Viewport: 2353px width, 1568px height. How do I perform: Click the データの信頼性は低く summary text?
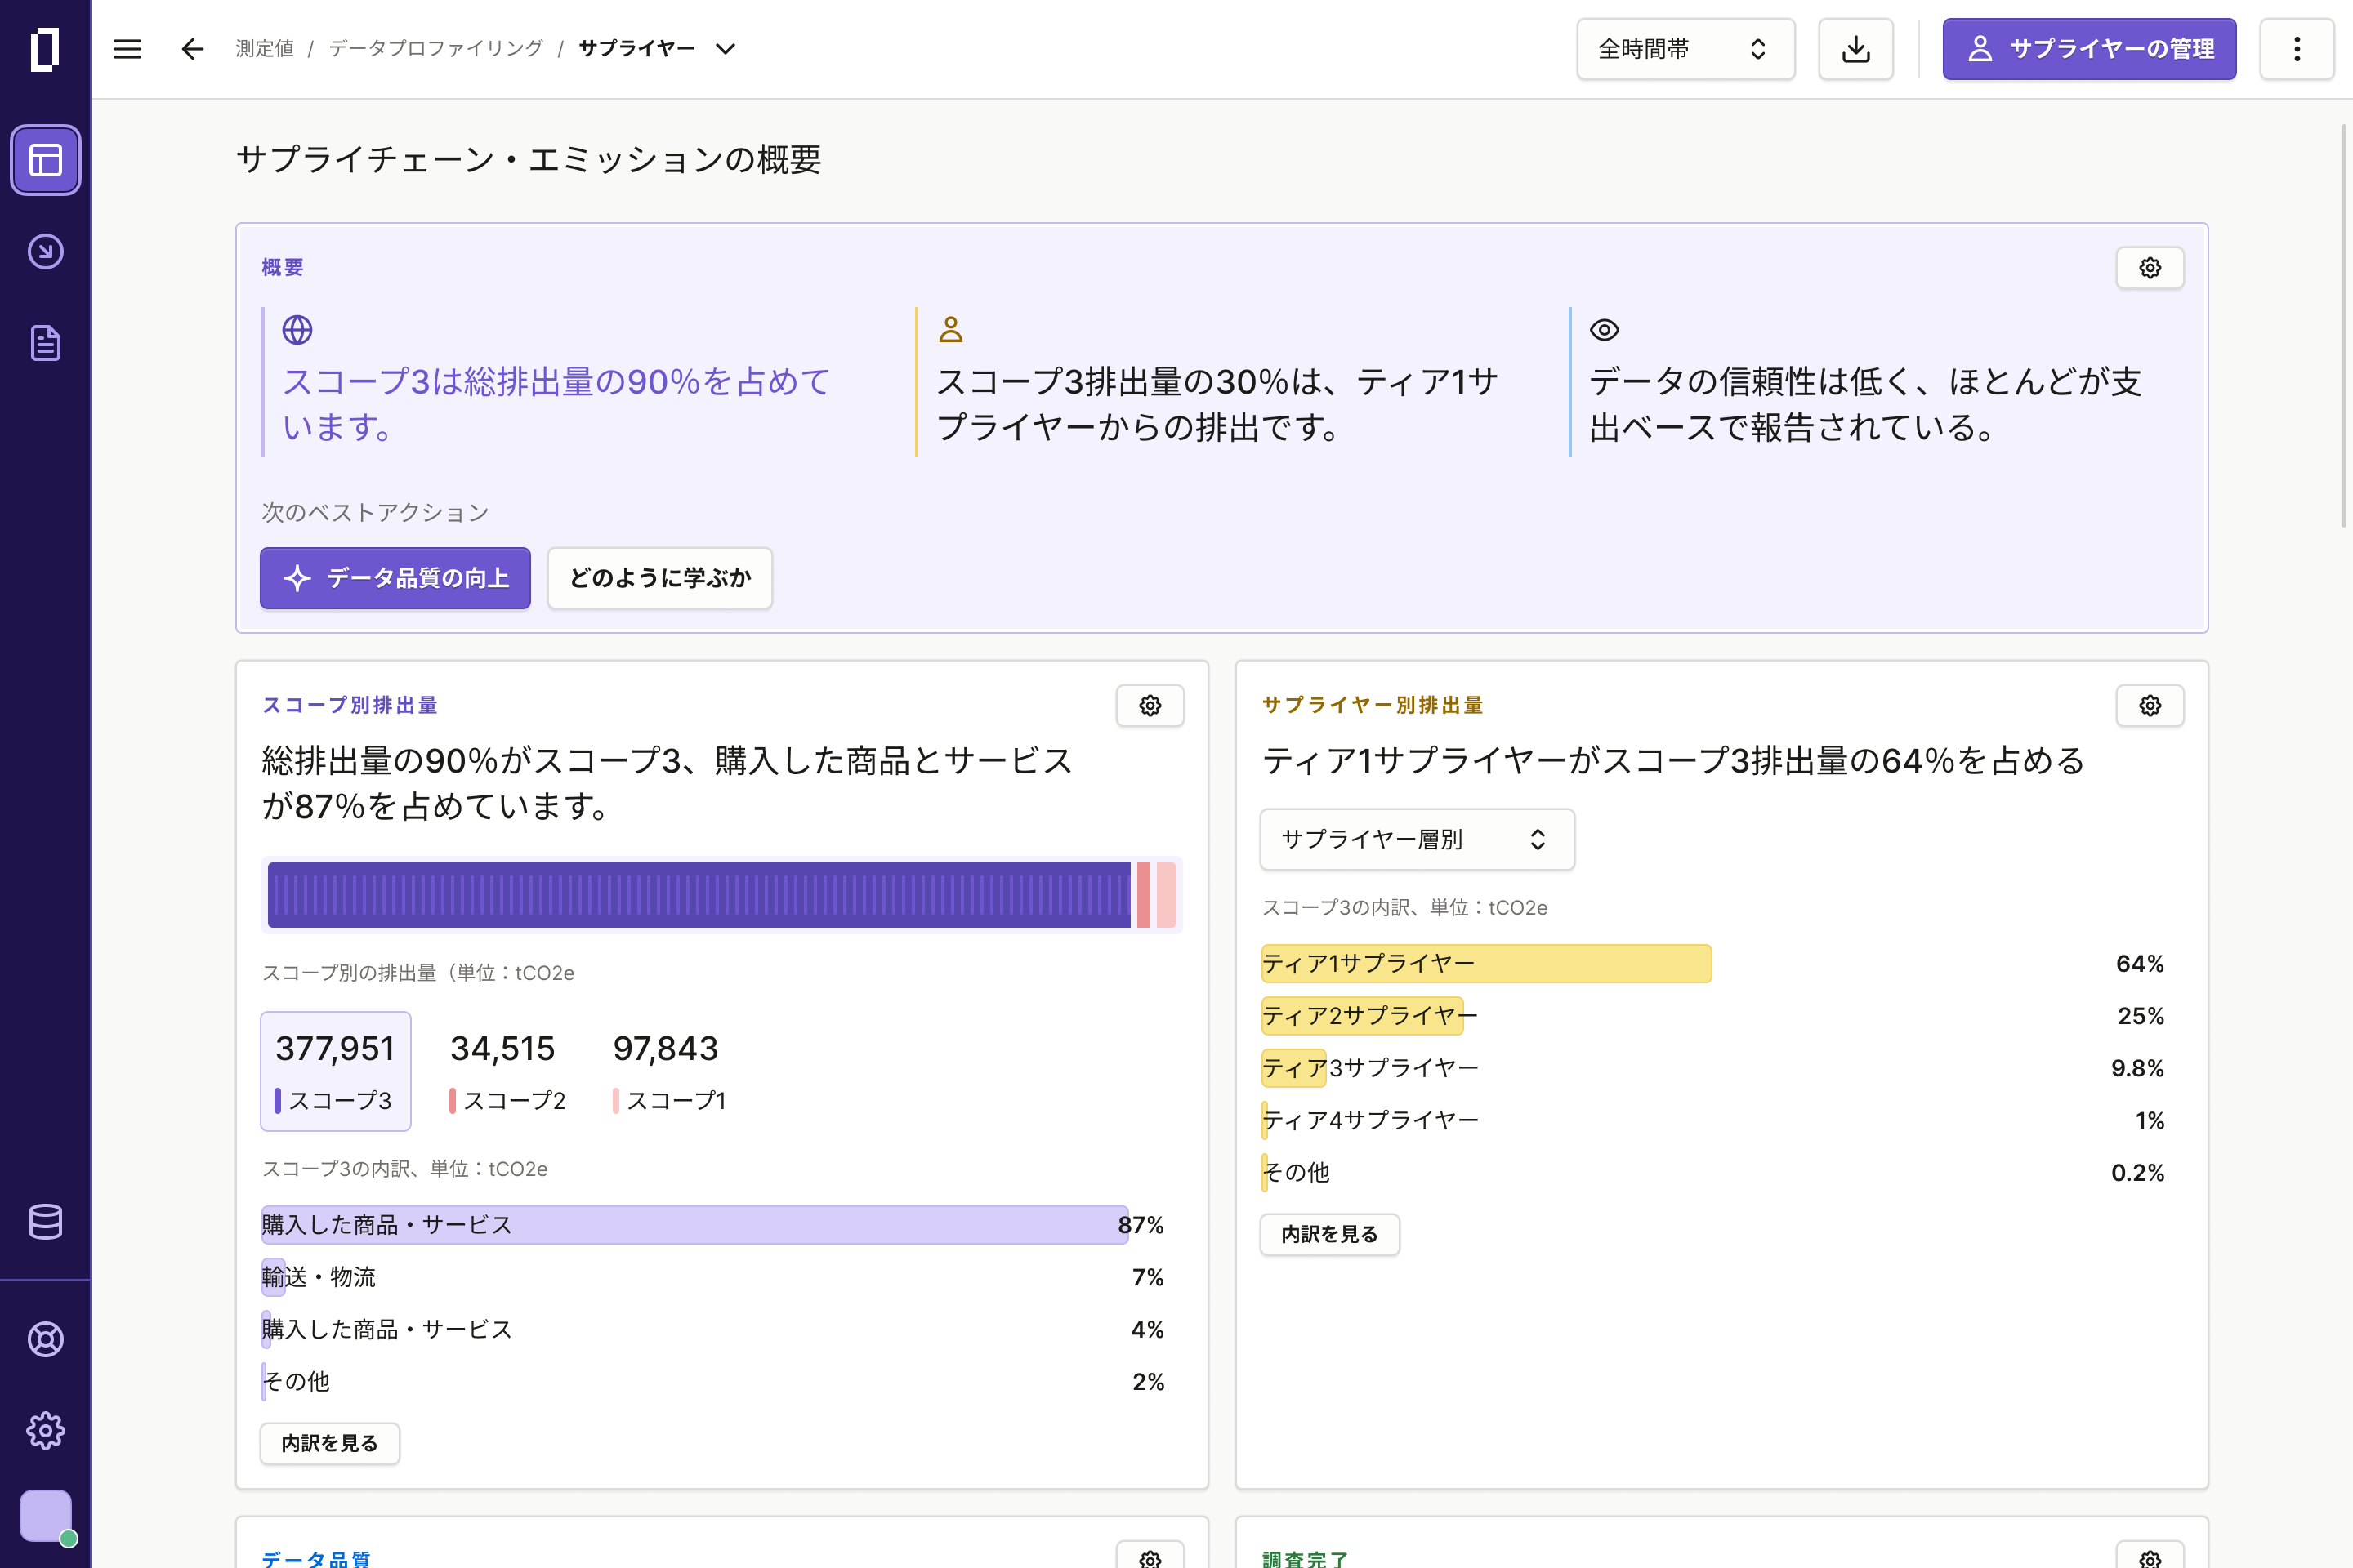[1866, 404]
